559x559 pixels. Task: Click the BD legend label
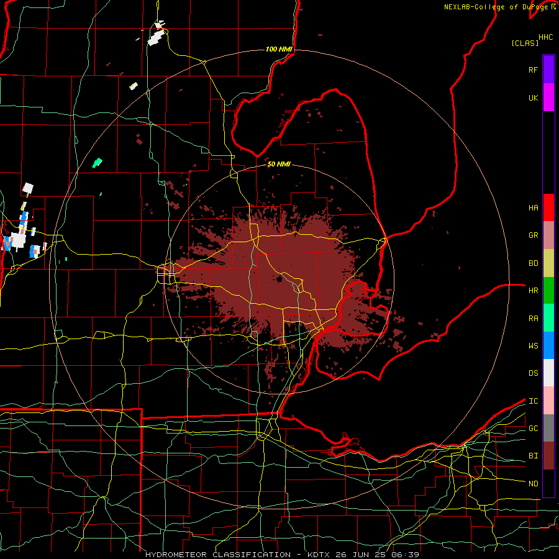(x=533, y=263)
